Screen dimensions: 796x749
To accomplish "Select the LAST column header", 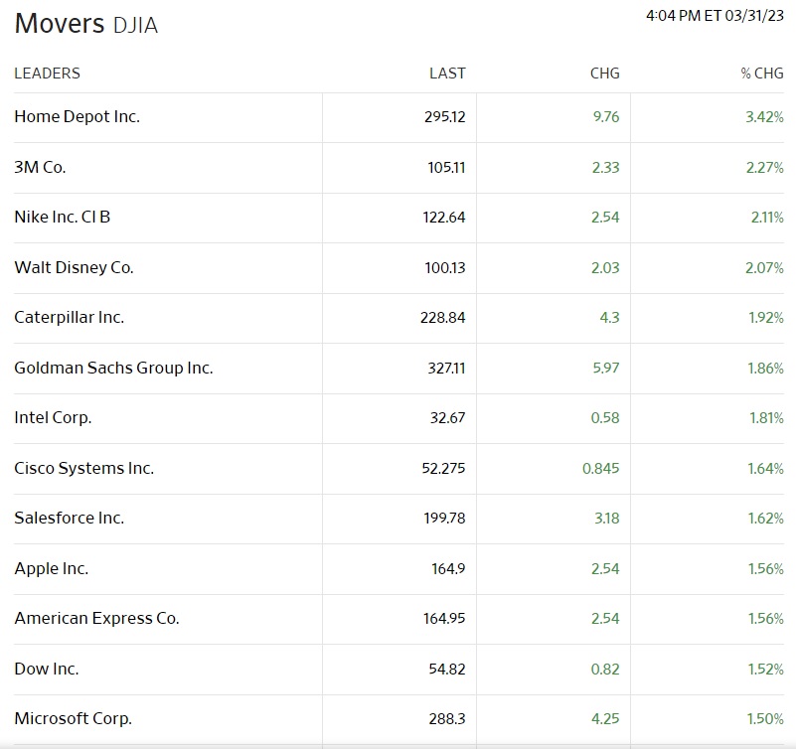I will (447, 74).
